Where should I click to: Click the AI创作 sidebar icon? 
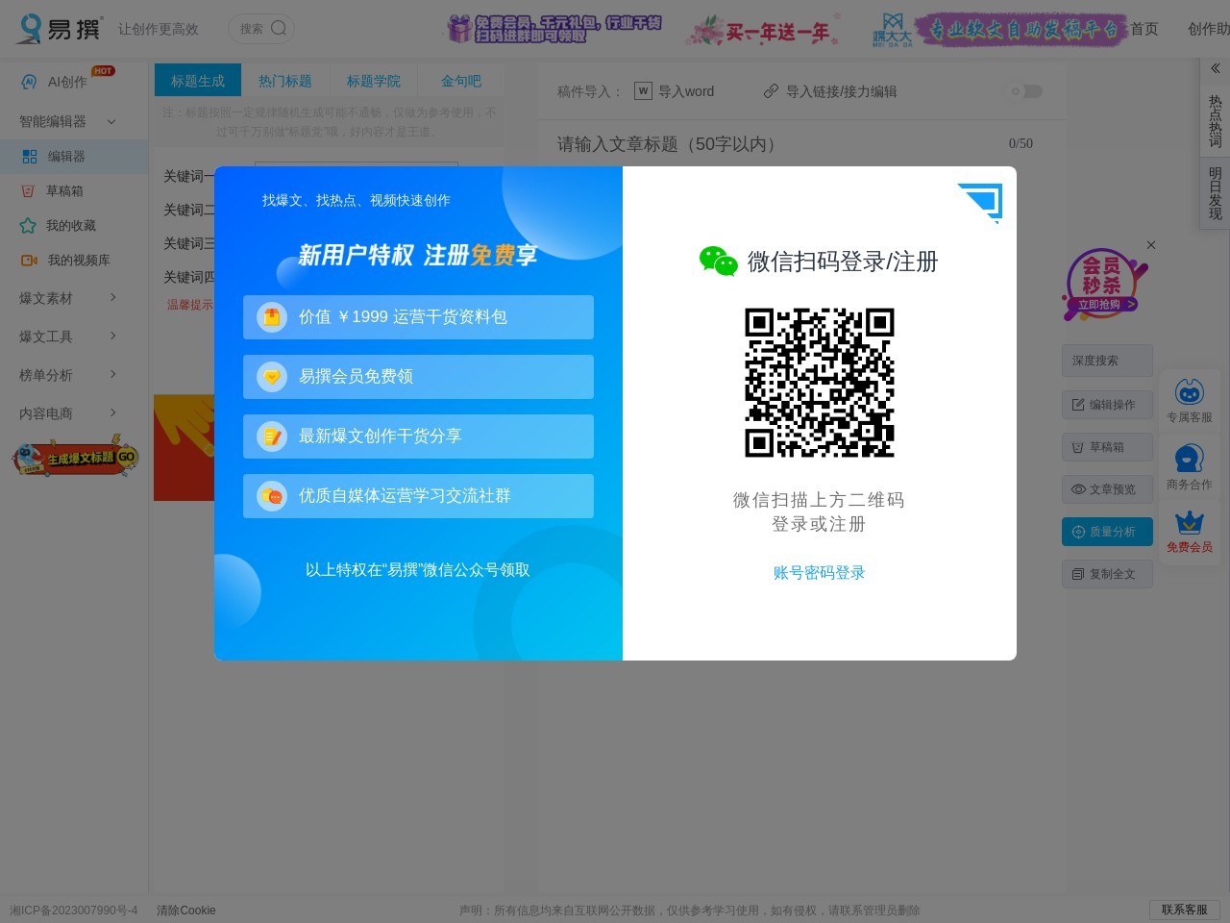29,83
